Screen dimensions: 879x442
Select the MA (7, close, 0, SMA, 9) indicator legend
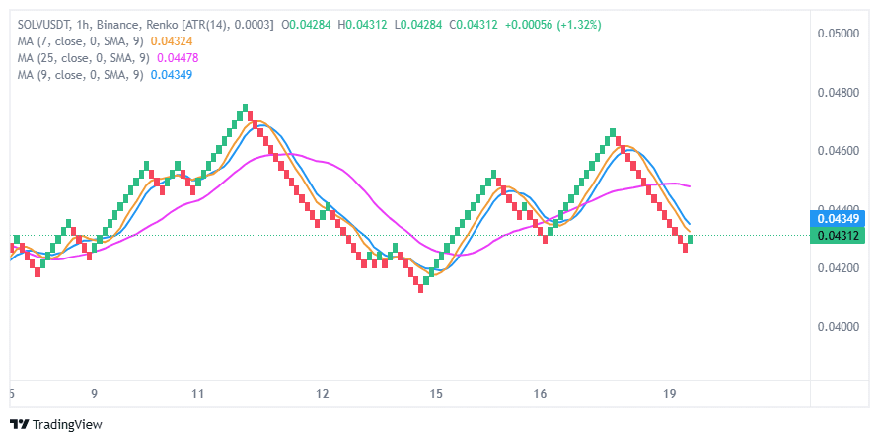click(x=80, y=41)
